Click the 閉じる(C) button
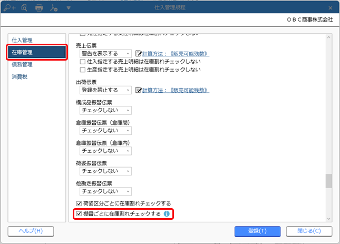340x244 pixels. coord(309,231)
